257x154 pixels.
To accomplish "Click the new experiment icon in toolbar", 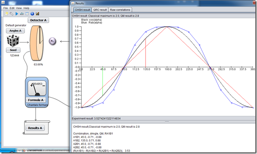I will pos(6,14).
